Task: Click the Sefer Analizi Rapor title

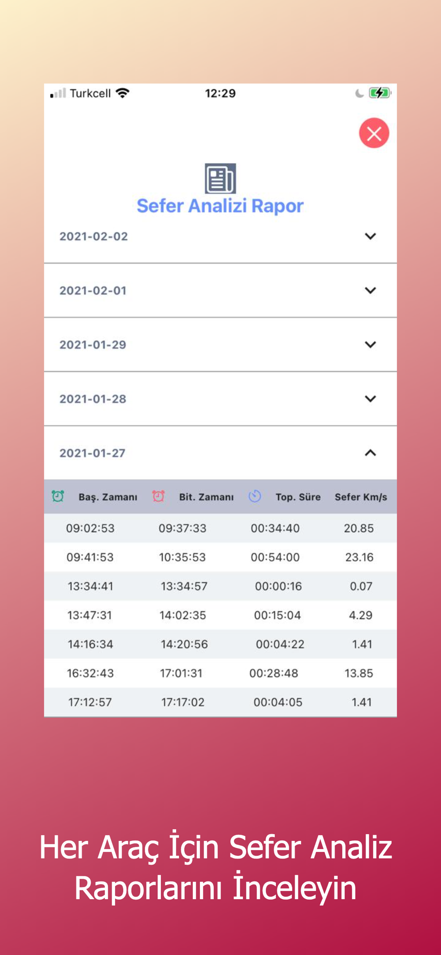Action: (220, 206)
